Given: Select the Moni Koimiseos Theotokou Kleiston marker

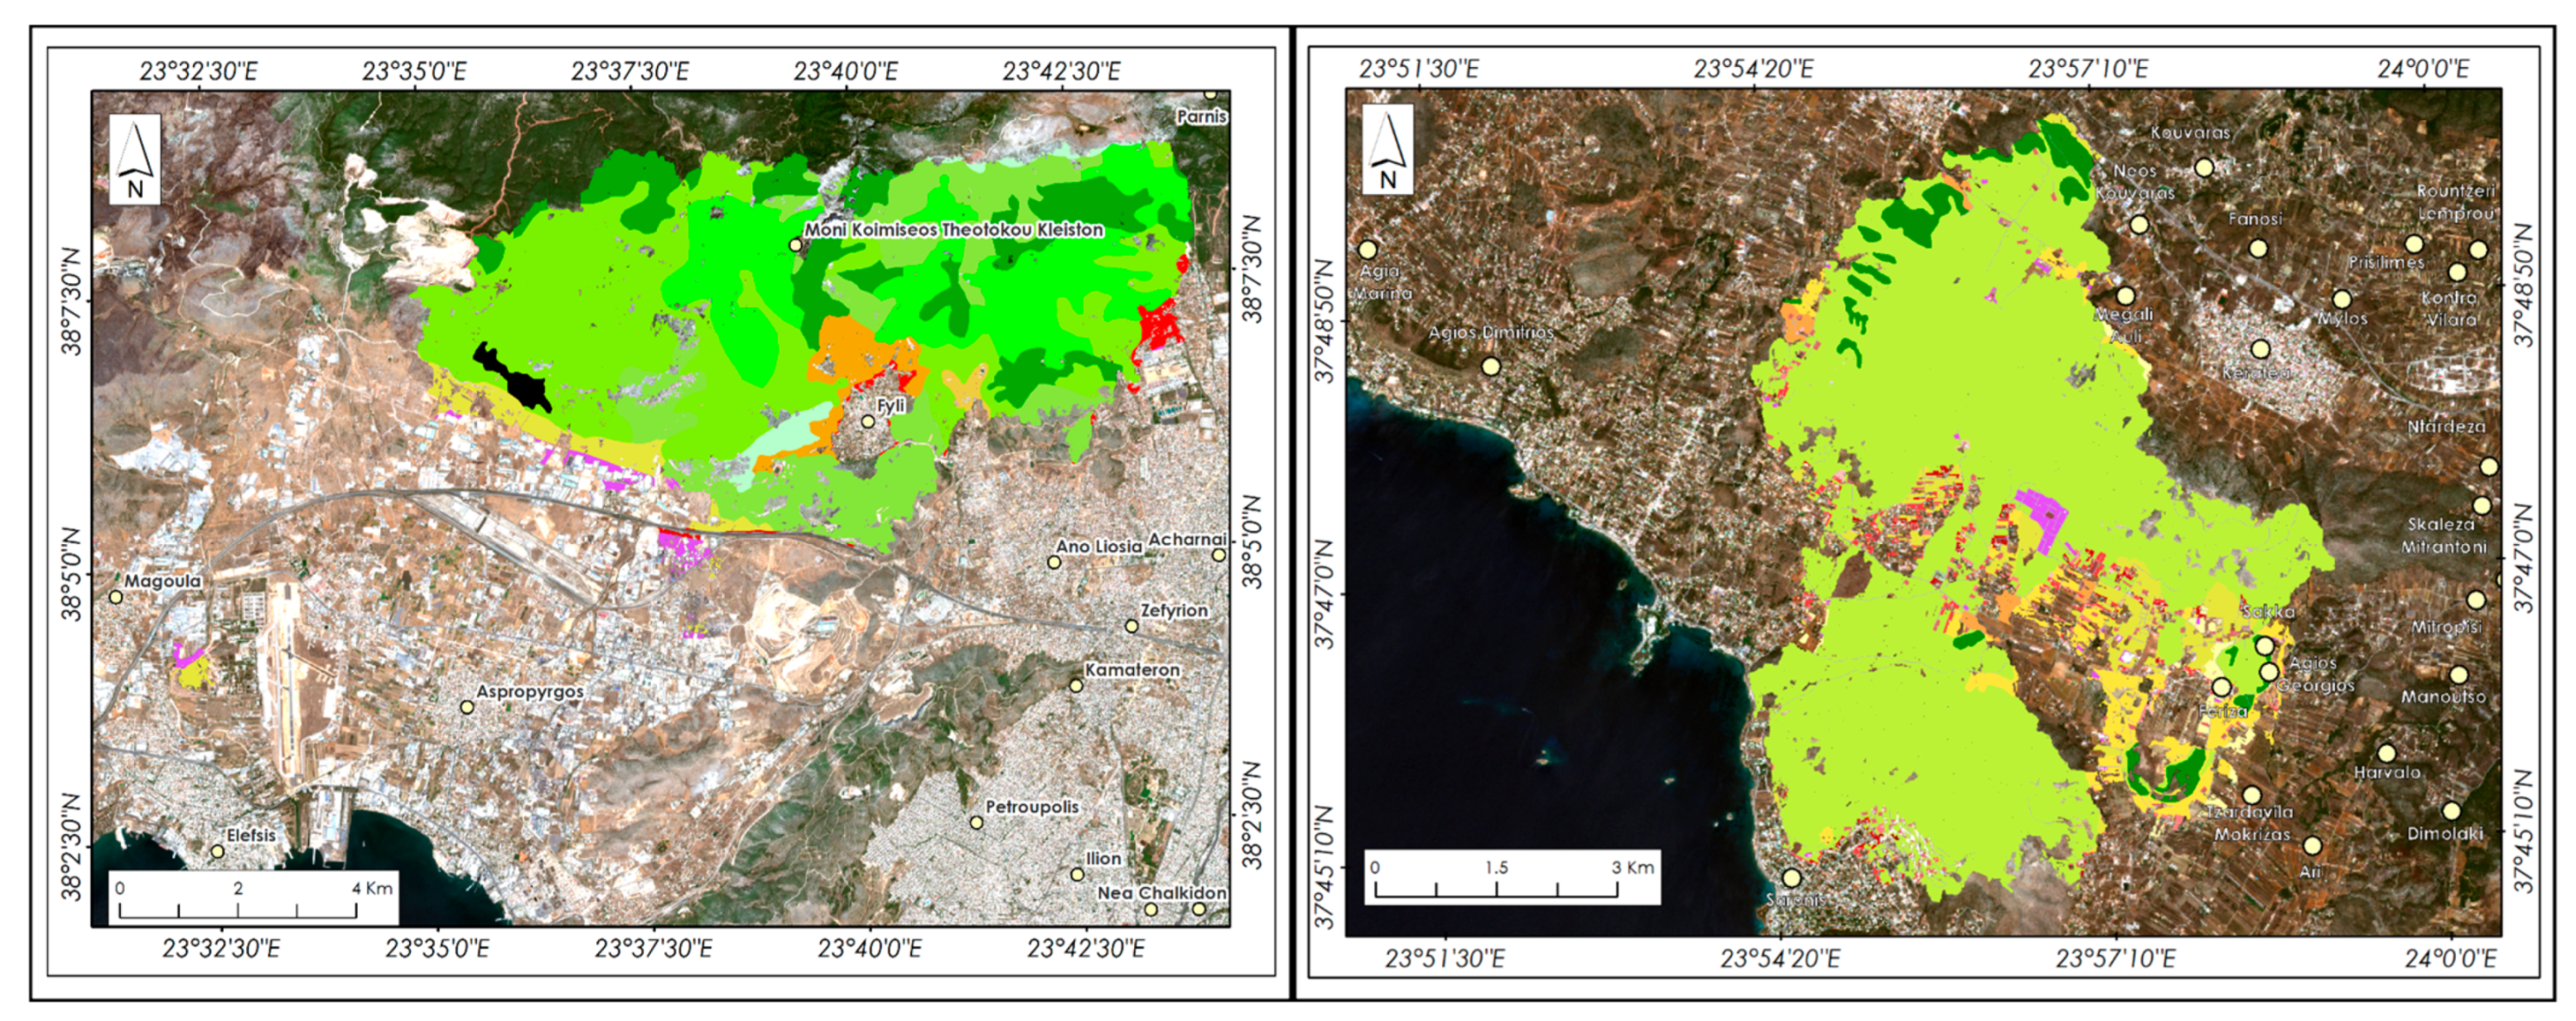Looking at the screenshot, I should [x=795, y=245].
